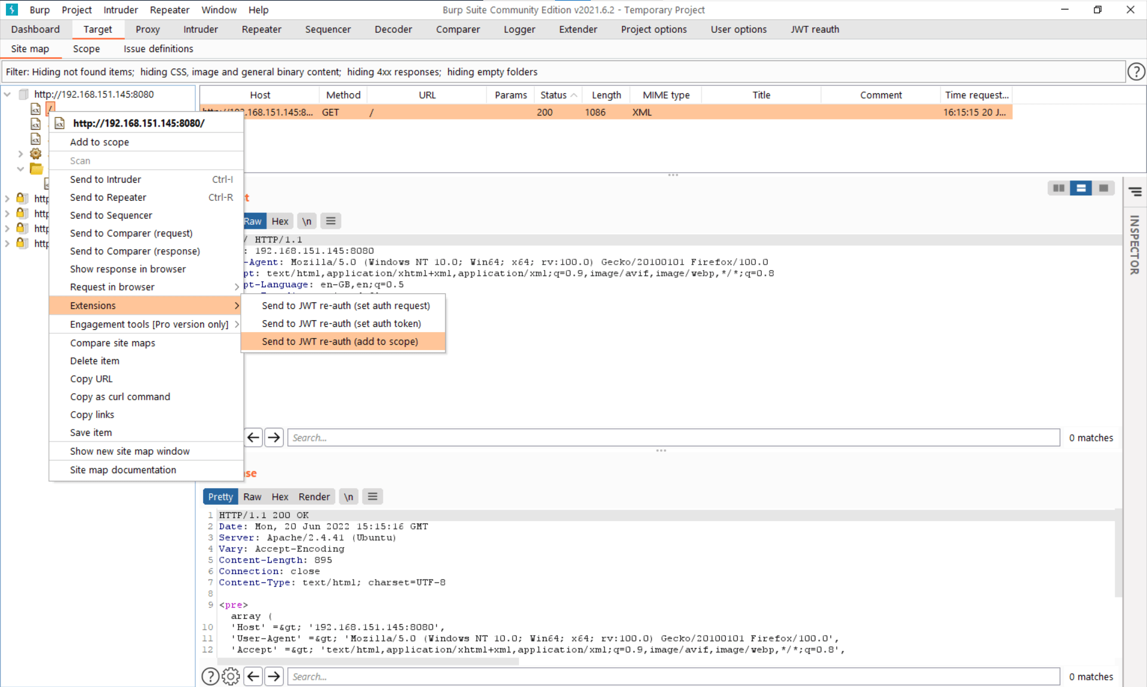Go to previous match in request search
The image size is (1147, 687).
click(253, 437)
